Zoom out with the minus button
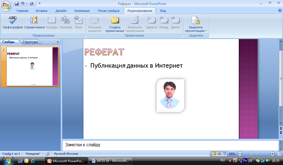283x165 pixels. [x=240, y=154]
